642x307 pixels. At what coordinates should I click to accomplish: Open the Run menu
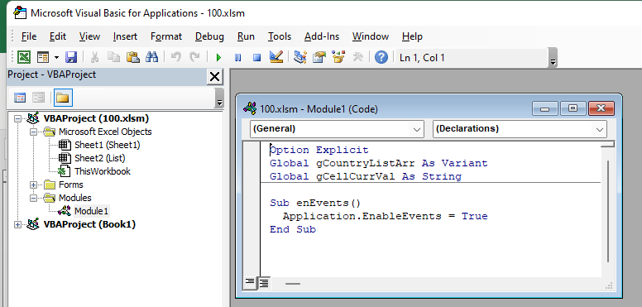pyautogui.click(x=246, y=36)
